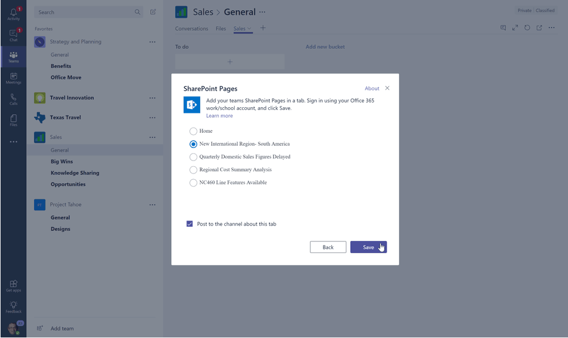Image resolution: width=568 pixels, height=338 pixels.
Task: Open General under Project Tahoe
Action: tap(60, 218)
